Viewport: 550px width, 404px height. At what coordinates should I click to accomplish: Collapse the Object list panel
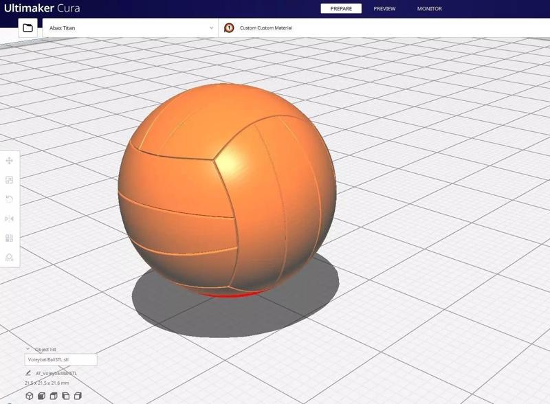(28, 349)
